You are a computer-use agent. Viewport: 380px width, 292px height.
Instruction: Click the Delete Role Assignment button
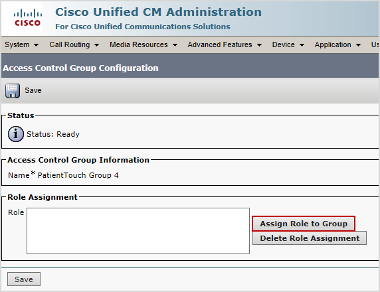(x=310, y=238)
